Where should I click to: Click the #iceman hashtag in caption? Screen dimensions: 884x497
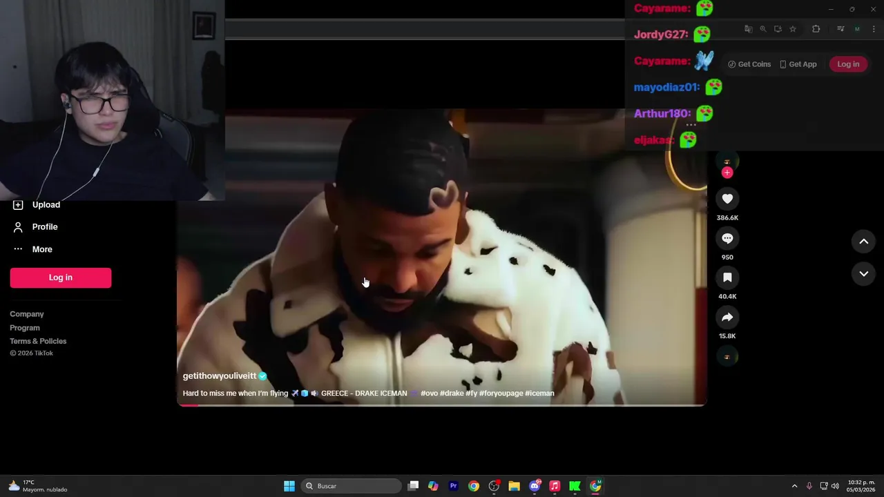click(539, 393)
